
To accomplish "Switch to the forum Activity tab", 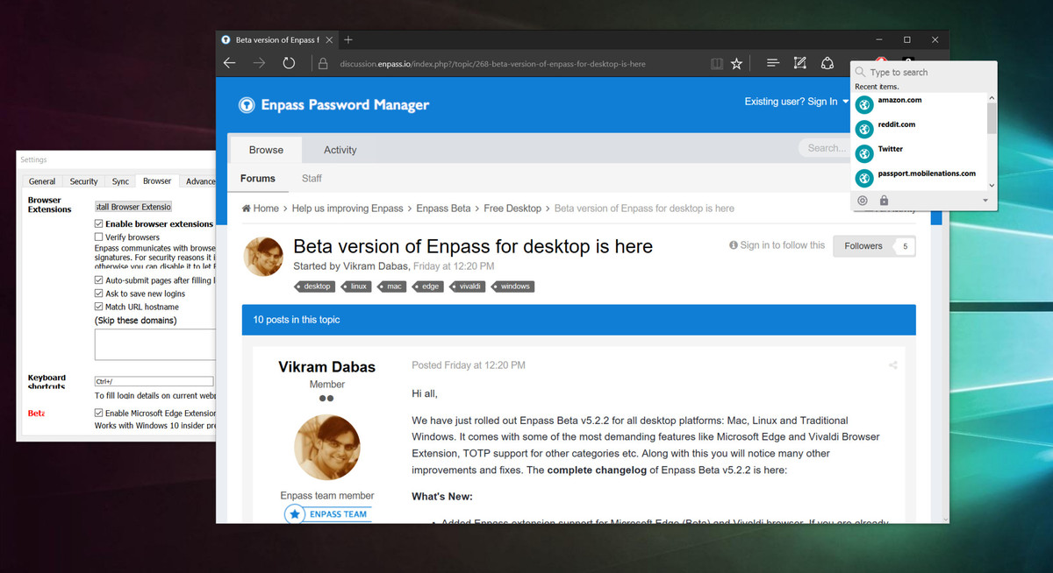I will click(340, 150).
